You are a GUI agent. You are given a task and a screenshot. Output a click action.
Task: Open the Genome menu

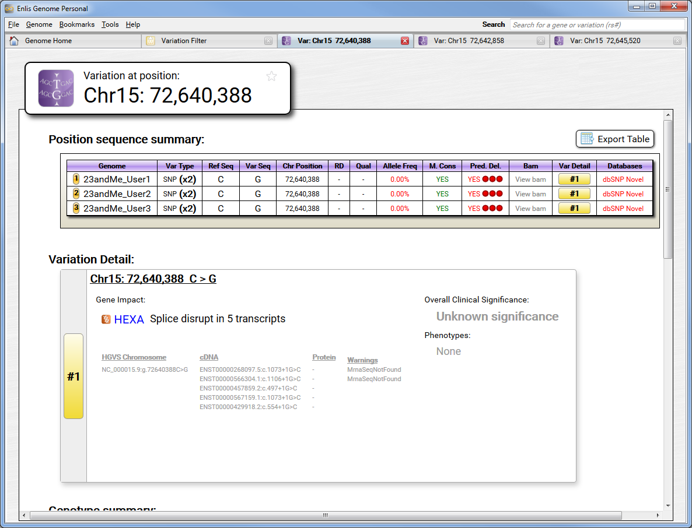pos(39,24)
